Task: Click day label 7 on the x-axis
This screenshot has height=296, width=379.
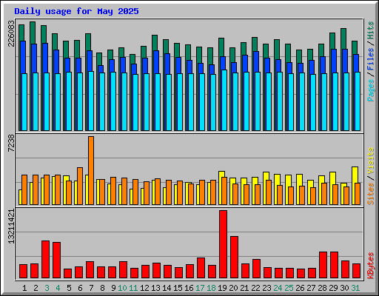Action: tap(91, 288)
